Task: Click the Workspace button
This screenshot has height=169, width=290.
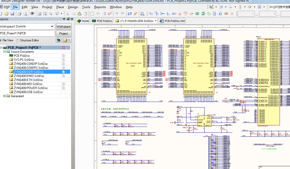Action: click(64, 26)
